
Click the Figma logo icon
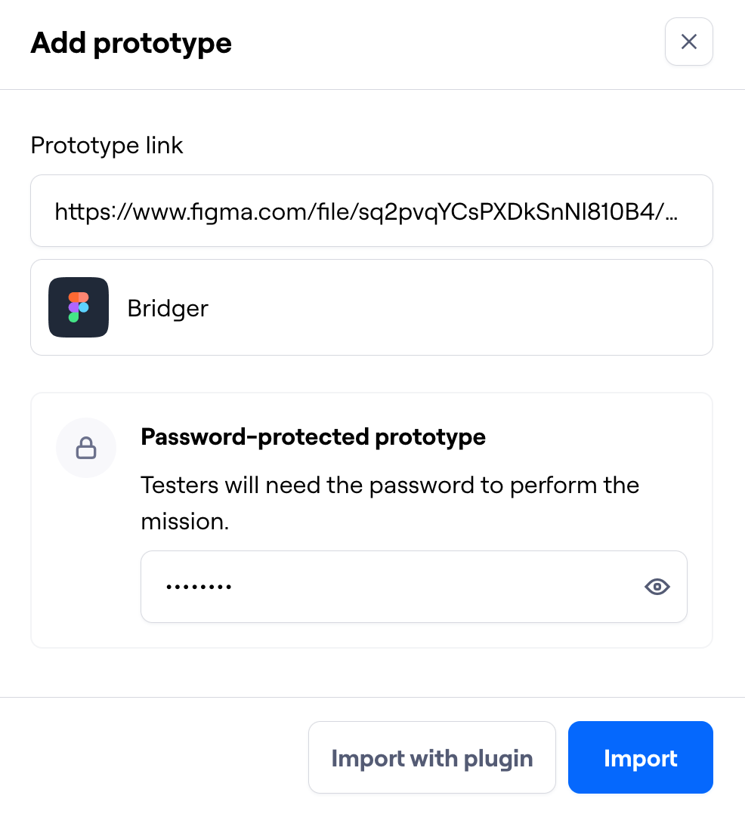point(79,307)
